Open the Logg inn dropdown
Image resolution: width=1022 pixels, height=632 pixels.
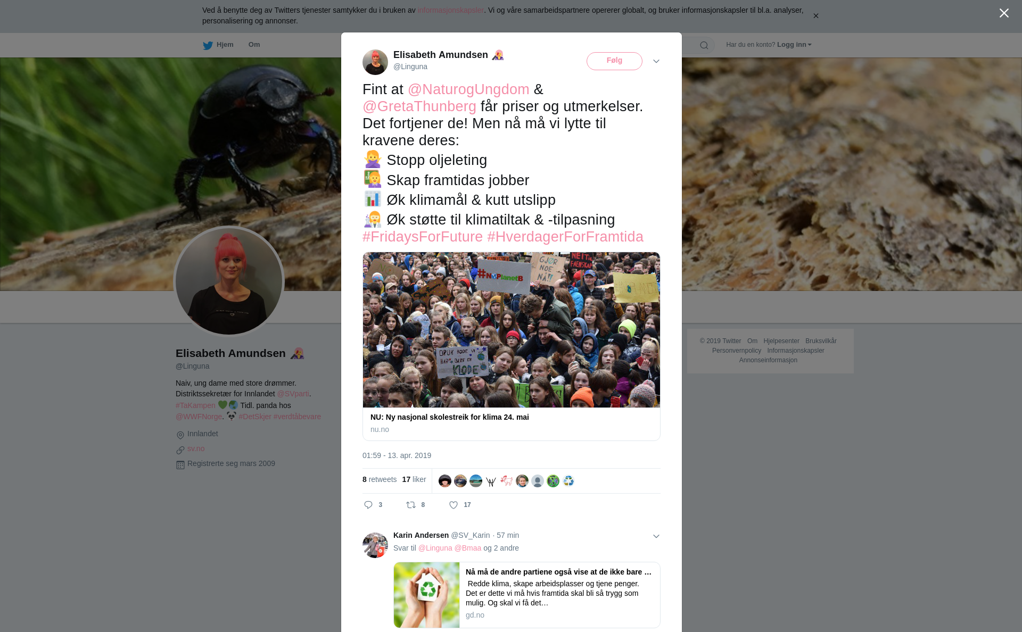[794, 45]
